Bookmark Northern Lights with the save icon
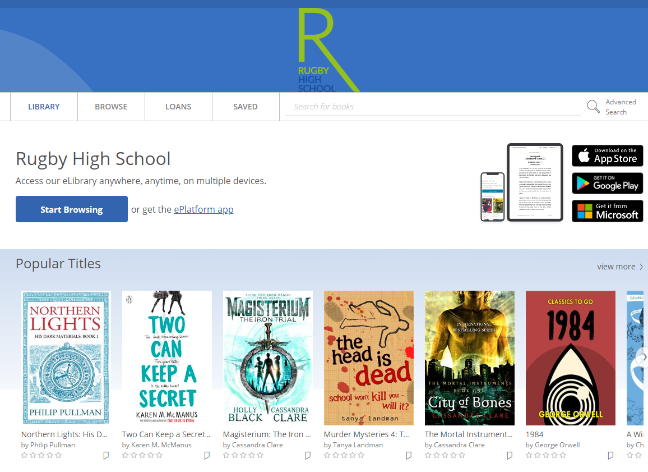Screen dimensions: 648x472 (106, 456)
